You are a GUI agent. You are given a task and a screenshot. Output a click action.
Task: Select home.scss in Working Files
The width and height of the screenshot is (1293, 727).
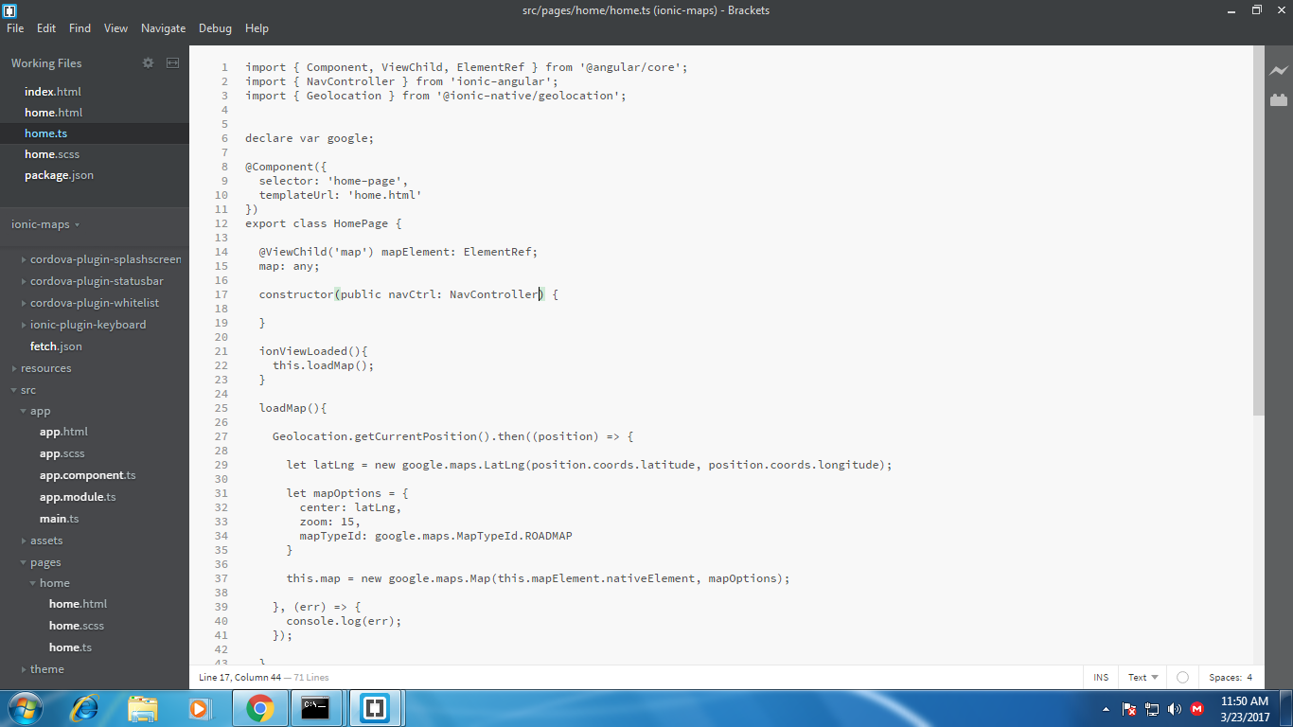point(53,154)
